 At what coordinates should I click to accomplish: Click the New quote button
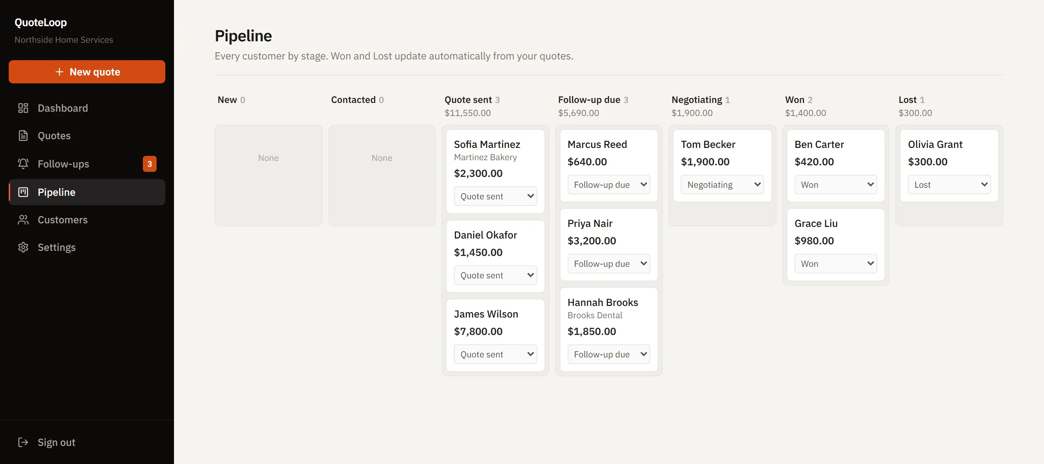87,72
